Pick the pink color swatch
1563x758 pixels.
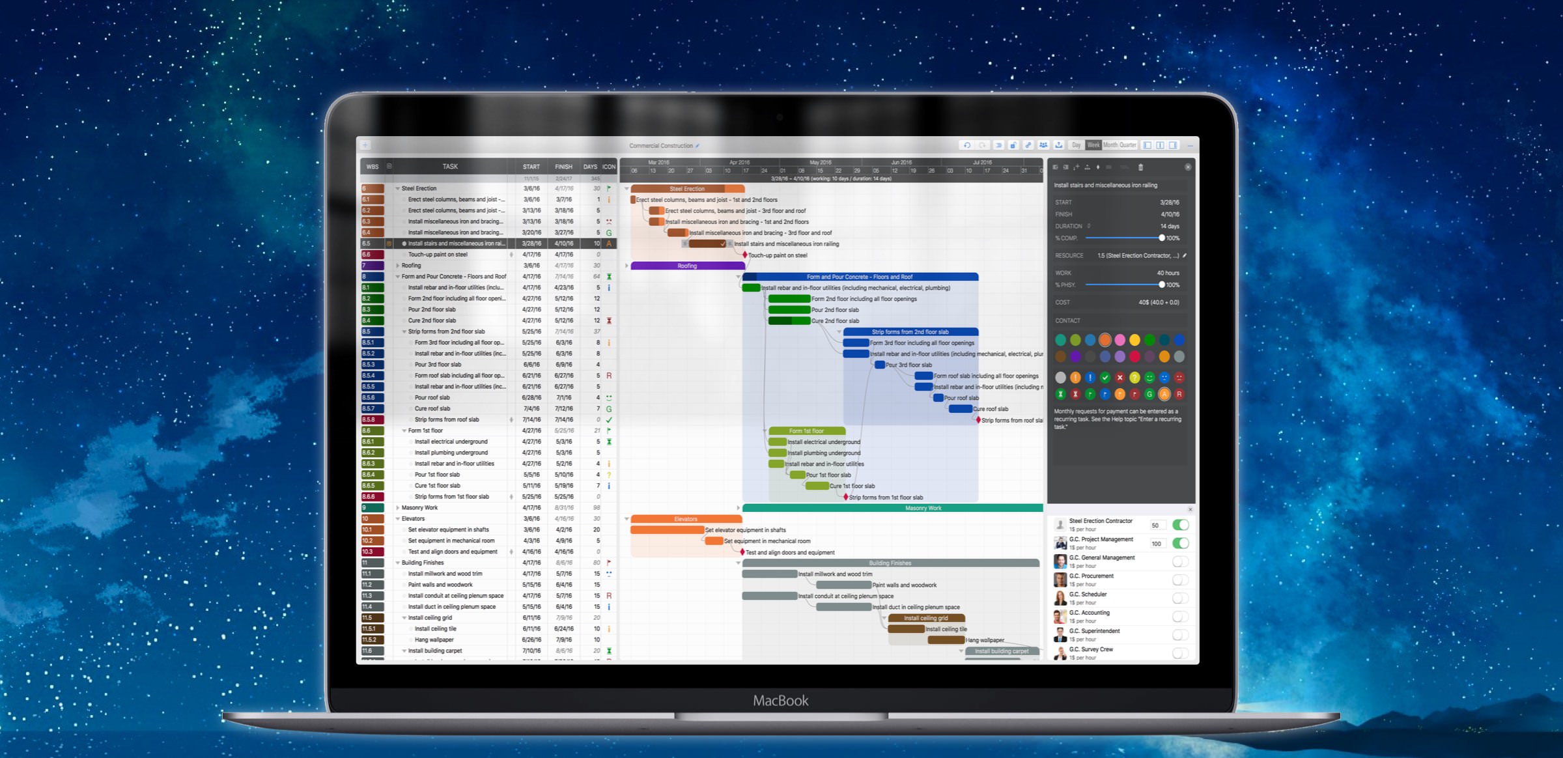(x=1120, y=340)
